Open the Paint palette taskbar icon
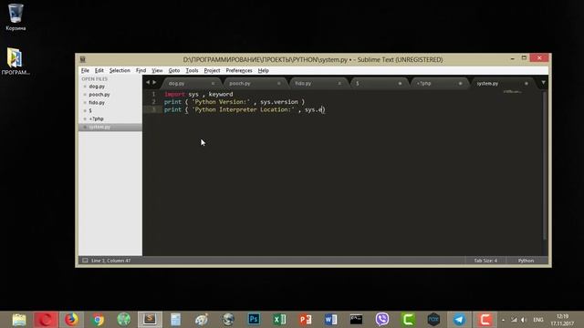This screenshot has height=328, width=584. 202,320
